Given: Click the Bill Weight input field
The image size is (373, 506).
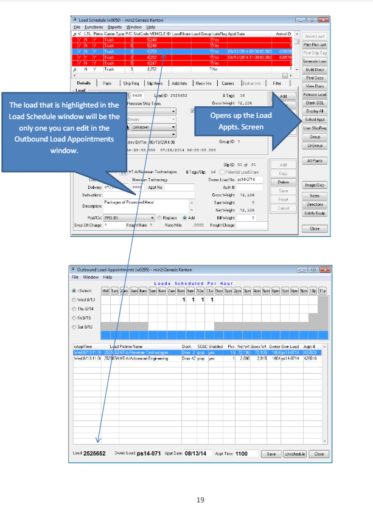Looking at the screenshot, I should coord(246,218).
